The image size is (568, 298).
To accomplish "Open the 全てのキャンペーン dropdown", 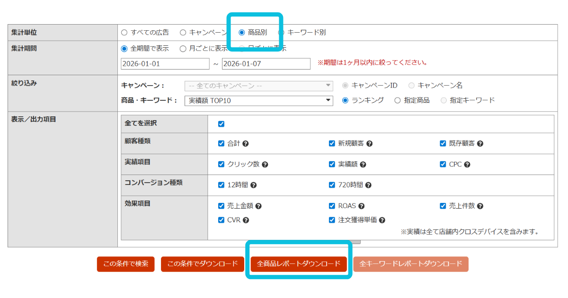I will [259, 86].
